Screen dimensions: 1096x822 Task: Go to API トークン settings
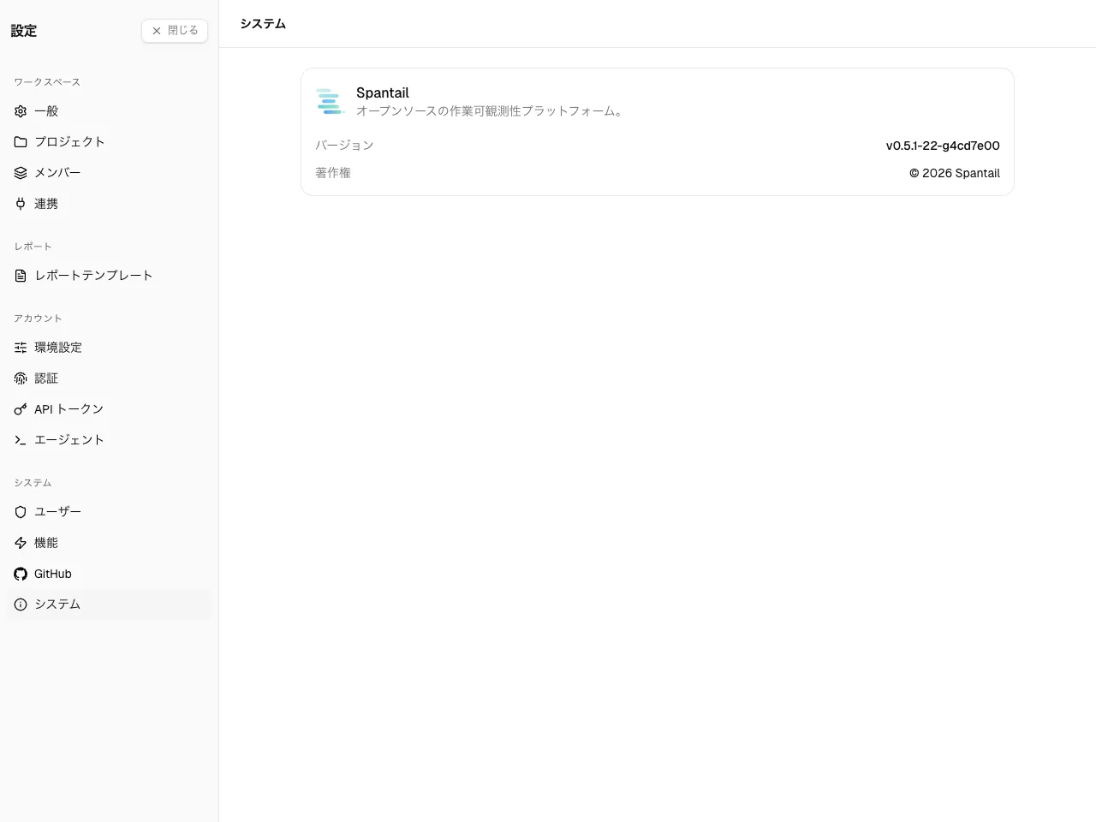point(108,409)
